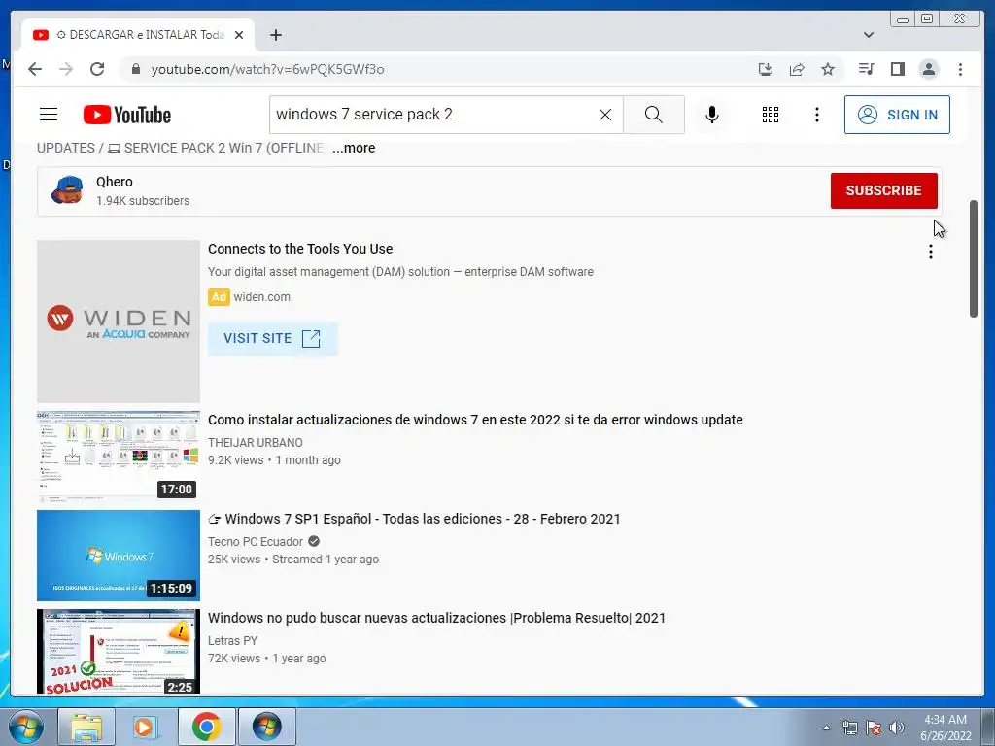Go back with Chrome back arrow

click(x=35, y=69)
